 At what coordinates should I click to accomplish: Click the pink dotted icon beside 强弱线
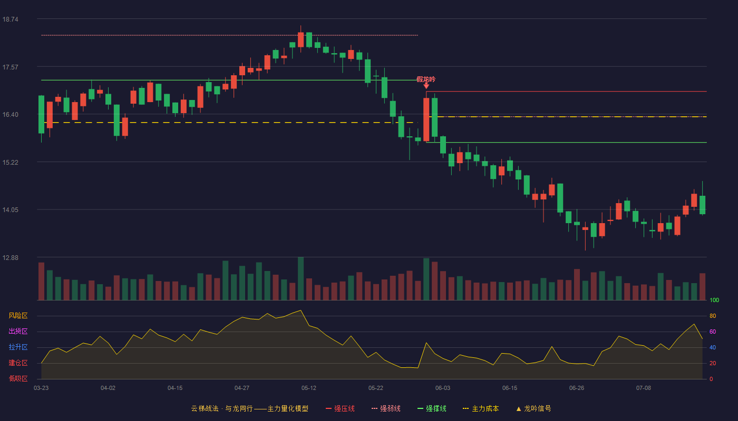(x=374, y=408)
